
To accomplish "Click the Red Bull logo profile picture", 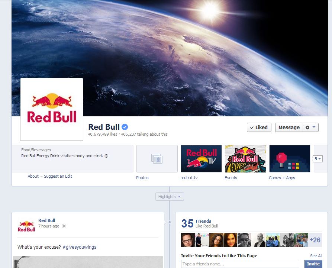I will tap(52, 109).
